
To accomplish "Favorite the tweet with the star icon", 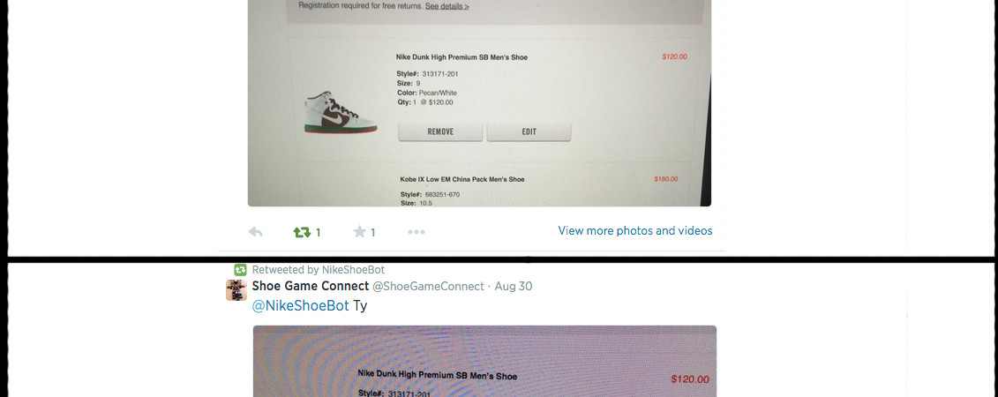I will pyautogui.click(x=360, y=231).
